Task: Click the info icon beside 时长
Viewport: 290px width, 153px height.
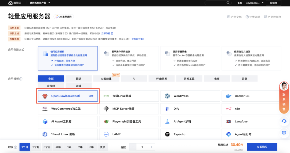Action: point(16,147)
